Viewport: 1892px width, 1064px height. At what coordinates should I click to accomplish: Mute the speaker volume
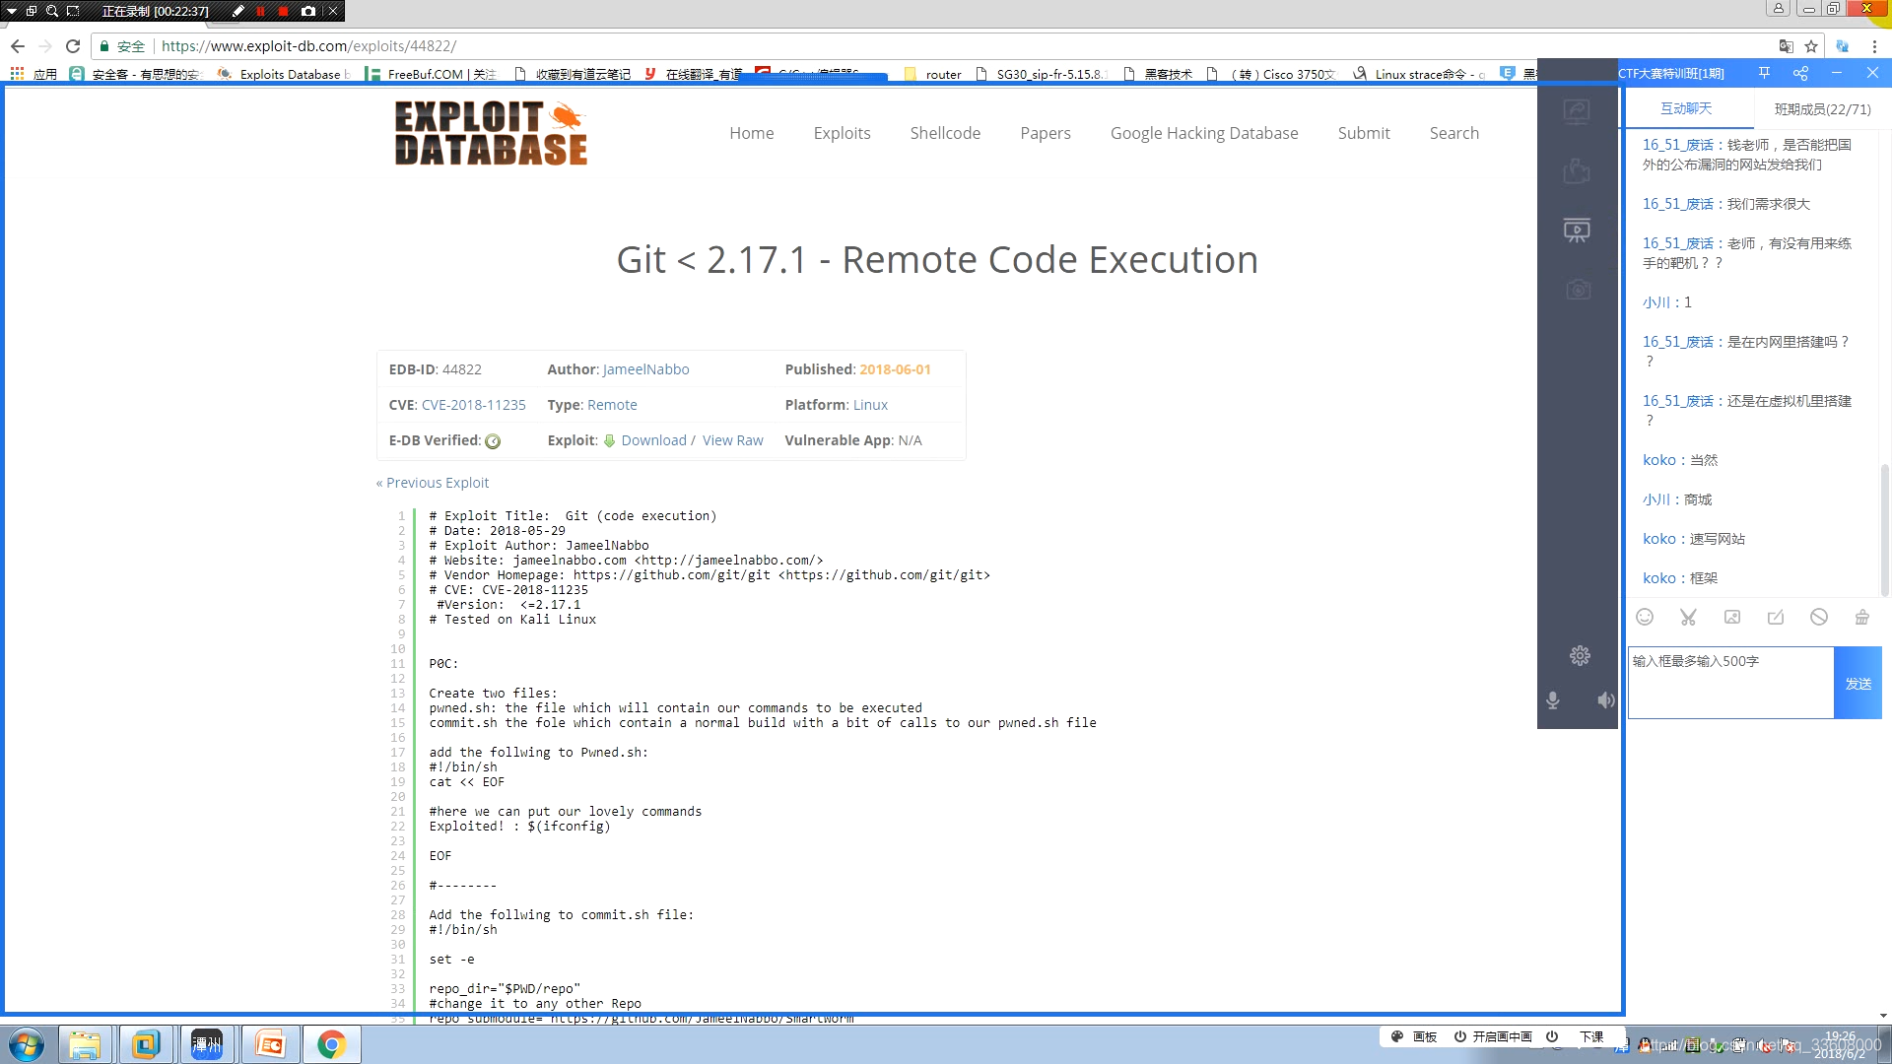pyautogui.click(x=1605, y=700)
